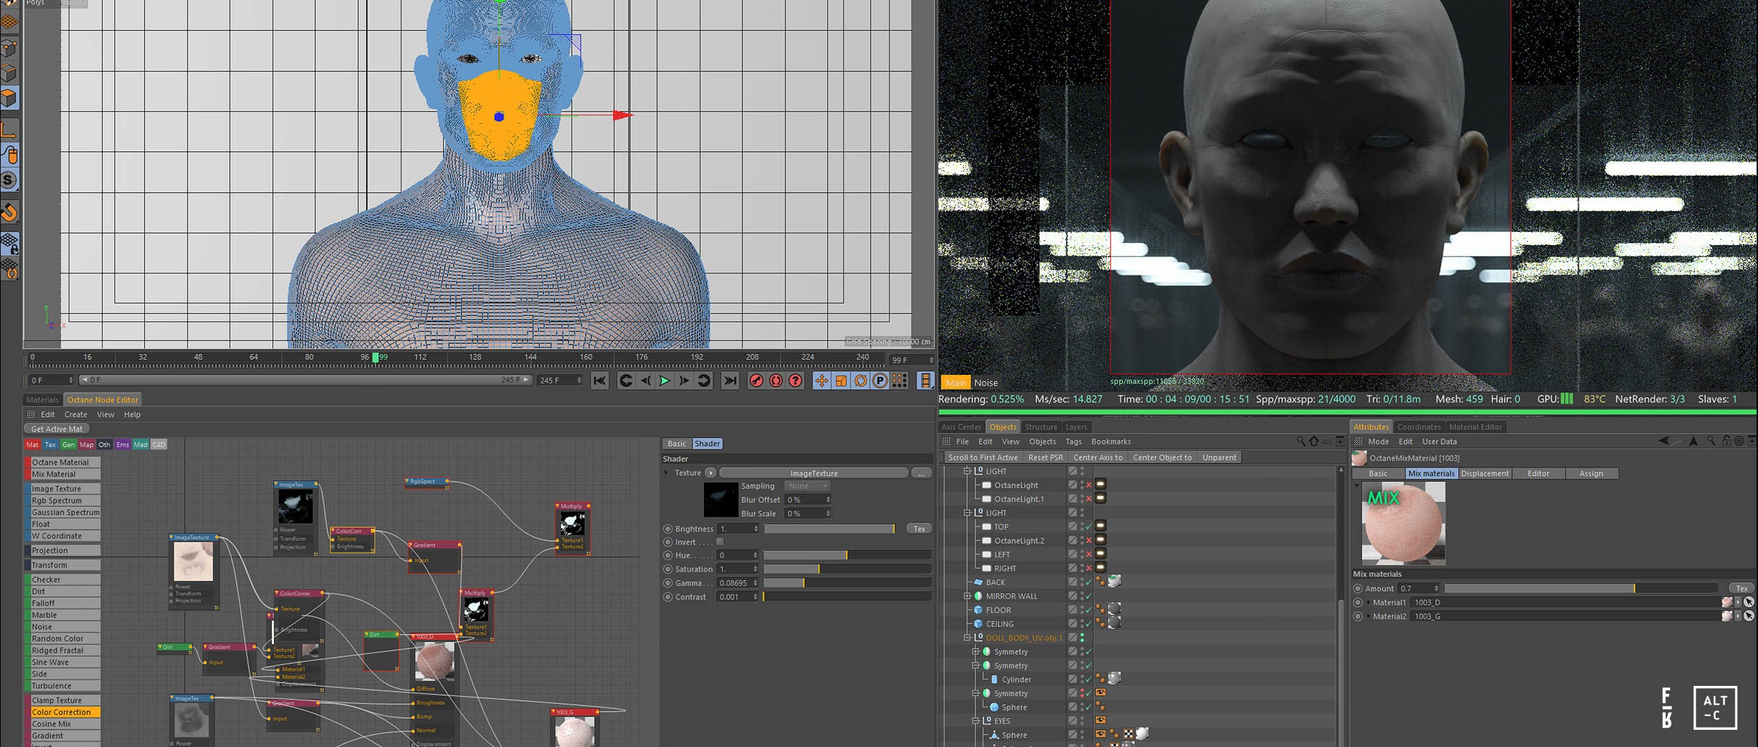Collapse the first LIGHT group in Objects tree
Image resolution: width=1758 pixels, height=747 pixels.
tap(968, 471)
